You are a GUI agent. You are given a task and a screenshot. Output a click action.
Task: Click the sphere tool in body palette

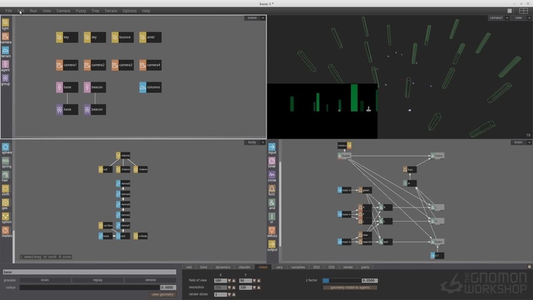pos(6,147)
